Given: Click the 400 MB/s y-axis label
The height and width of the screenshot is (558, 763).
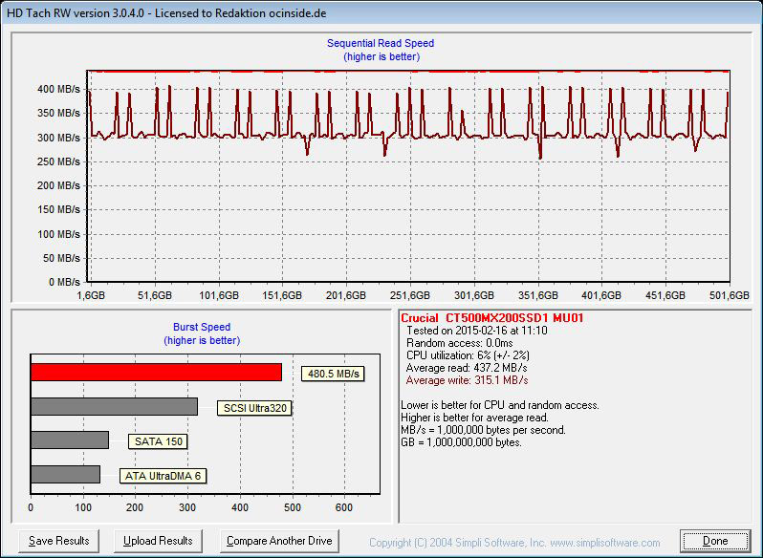Looking at the screenshot, I should (58, 89).
